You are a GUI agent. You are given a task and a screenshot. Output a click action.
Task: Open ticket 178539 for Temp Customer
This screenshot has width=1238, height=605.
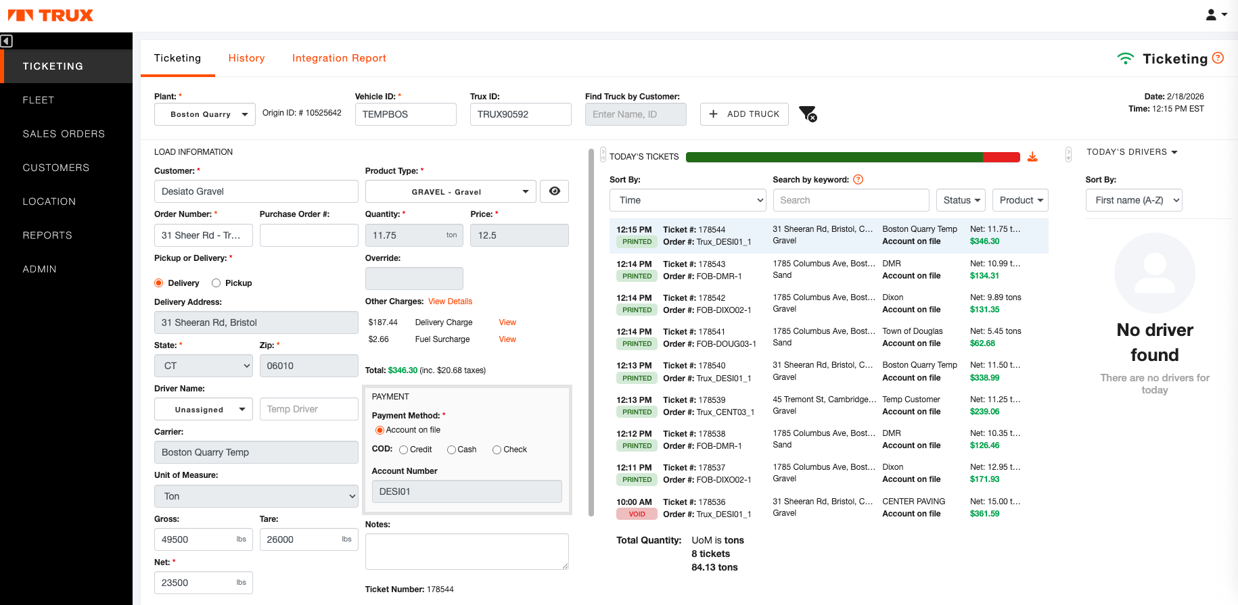click(829, 406)
